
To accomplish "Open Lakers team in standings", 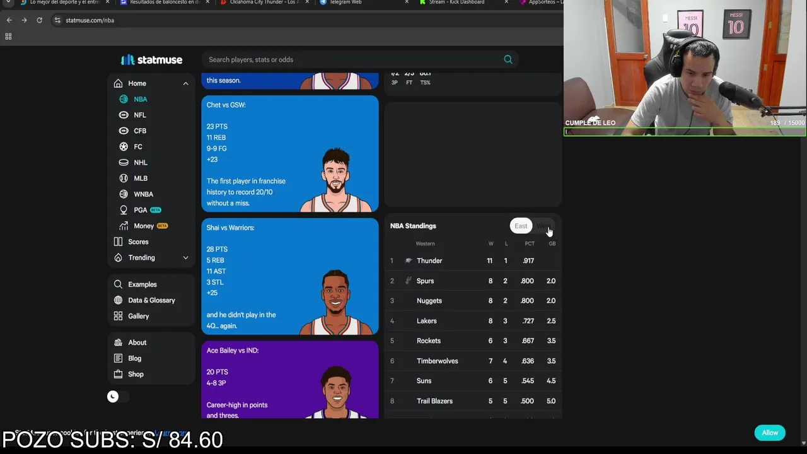I will 427,321.
